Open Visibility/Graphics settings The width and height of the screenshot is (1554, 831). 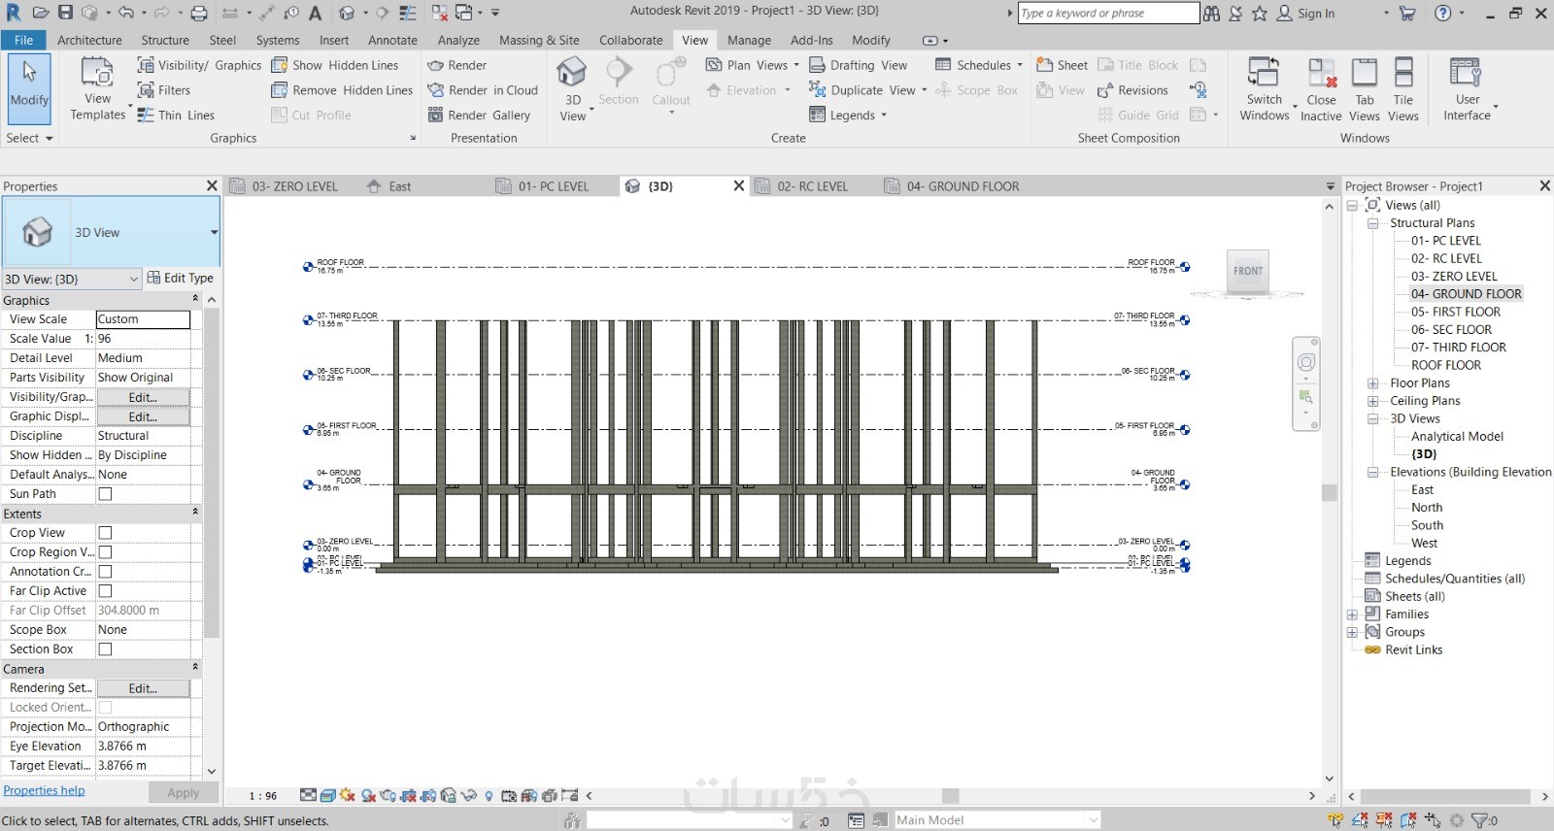click(199, 65)
